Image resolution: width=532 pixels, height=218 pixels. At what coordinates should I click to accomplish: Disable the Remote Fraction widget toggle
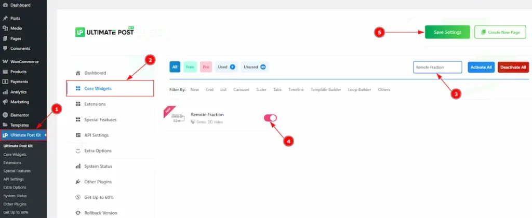[x=271, y=118]
